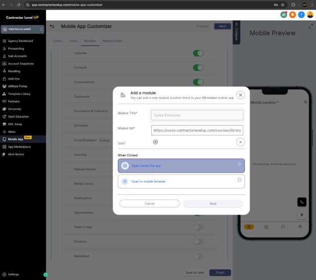Click the blue help question mark icon
Image resolution: width=316 pixels, height=280 pixels.
pos(301,14)
